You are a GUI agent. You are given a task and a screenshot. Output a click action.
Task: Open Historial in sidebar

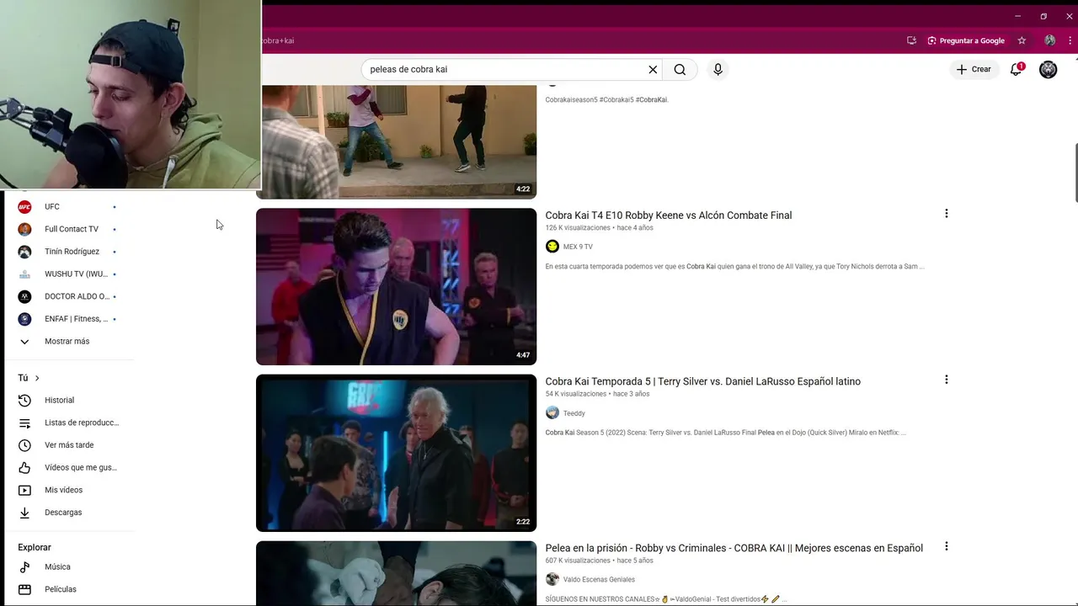click(x=67, y=400)
